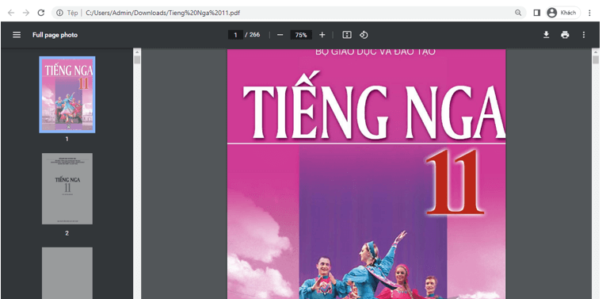
Task: Click the 75% zoom level field
Action: click(301, 35)
